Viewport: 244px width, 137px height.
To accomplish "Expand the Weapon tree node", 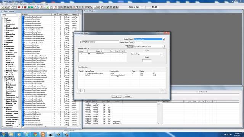I will [5, 42].
